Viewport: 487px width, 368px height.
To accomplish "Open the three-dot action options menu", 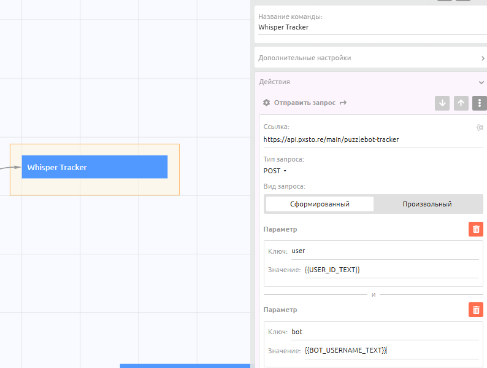I will pyautogui.click(x=480, y=103).
